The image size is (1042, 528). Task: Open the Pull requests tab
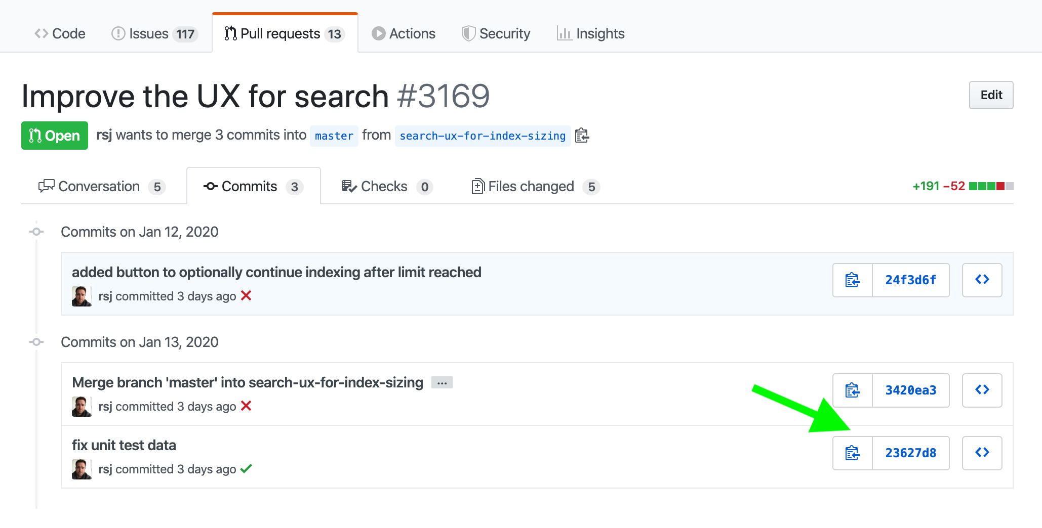[285, 33]
